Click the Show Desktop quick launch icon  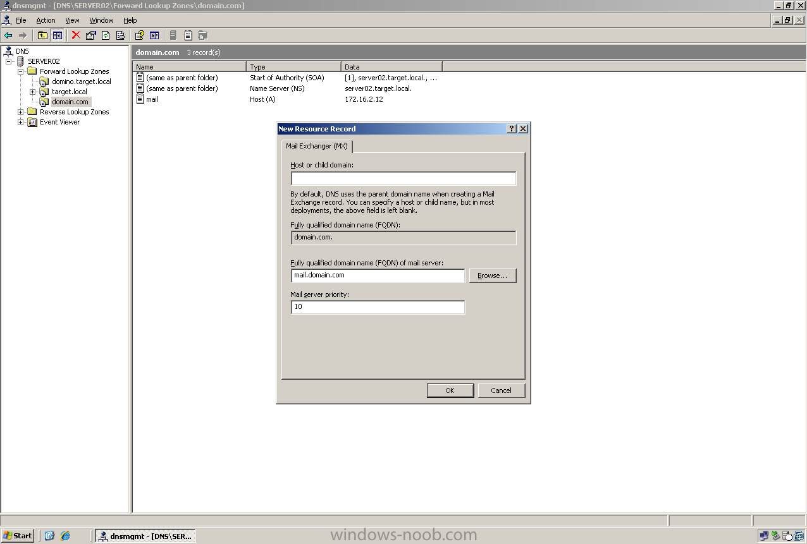[50, 536]
